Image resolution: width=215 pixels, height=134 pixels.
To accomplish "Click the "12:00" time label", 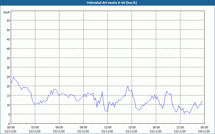I will pyautogui.click(x=108, y=128).
